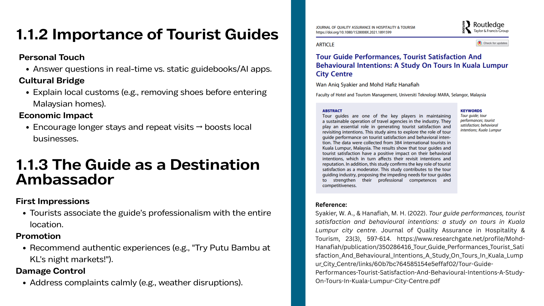Viewport: 544px width, 306px height.
Task: Click the Economic Impact subheading
Action: (56, 115)
